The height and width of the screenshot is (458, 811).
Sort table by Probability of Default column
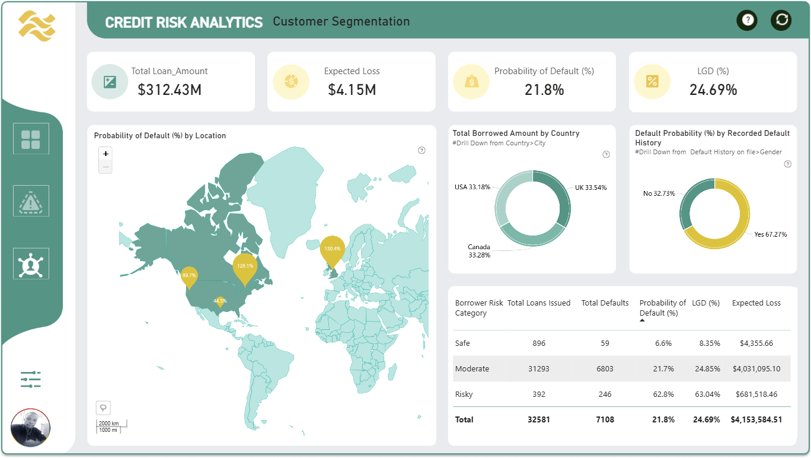(662, 308)
